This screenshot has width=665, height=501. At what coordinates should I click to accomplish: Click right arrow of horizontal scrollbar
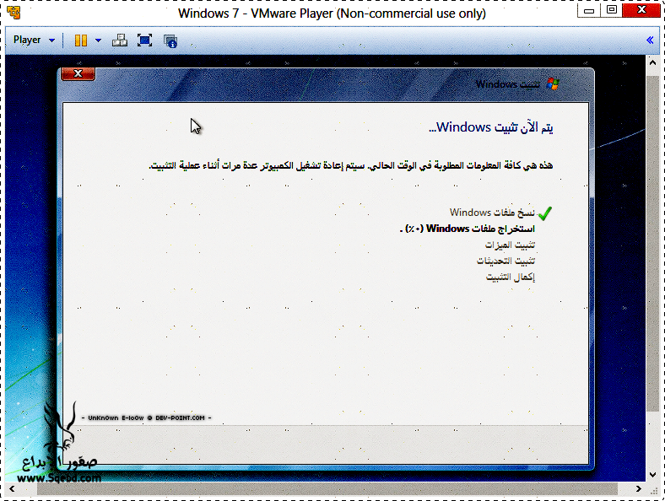tap(639, 488)
